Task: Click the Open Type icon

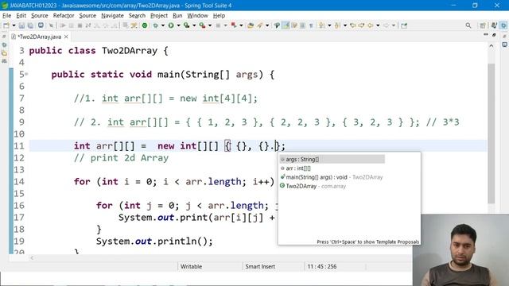Action: [x=251, y=25]
